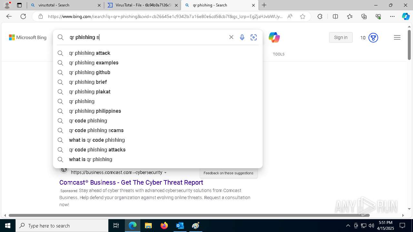Expand the Comcast ad URL dropdown arrow
The width and height of the screenshot is (413, 232).
point(165,173)
